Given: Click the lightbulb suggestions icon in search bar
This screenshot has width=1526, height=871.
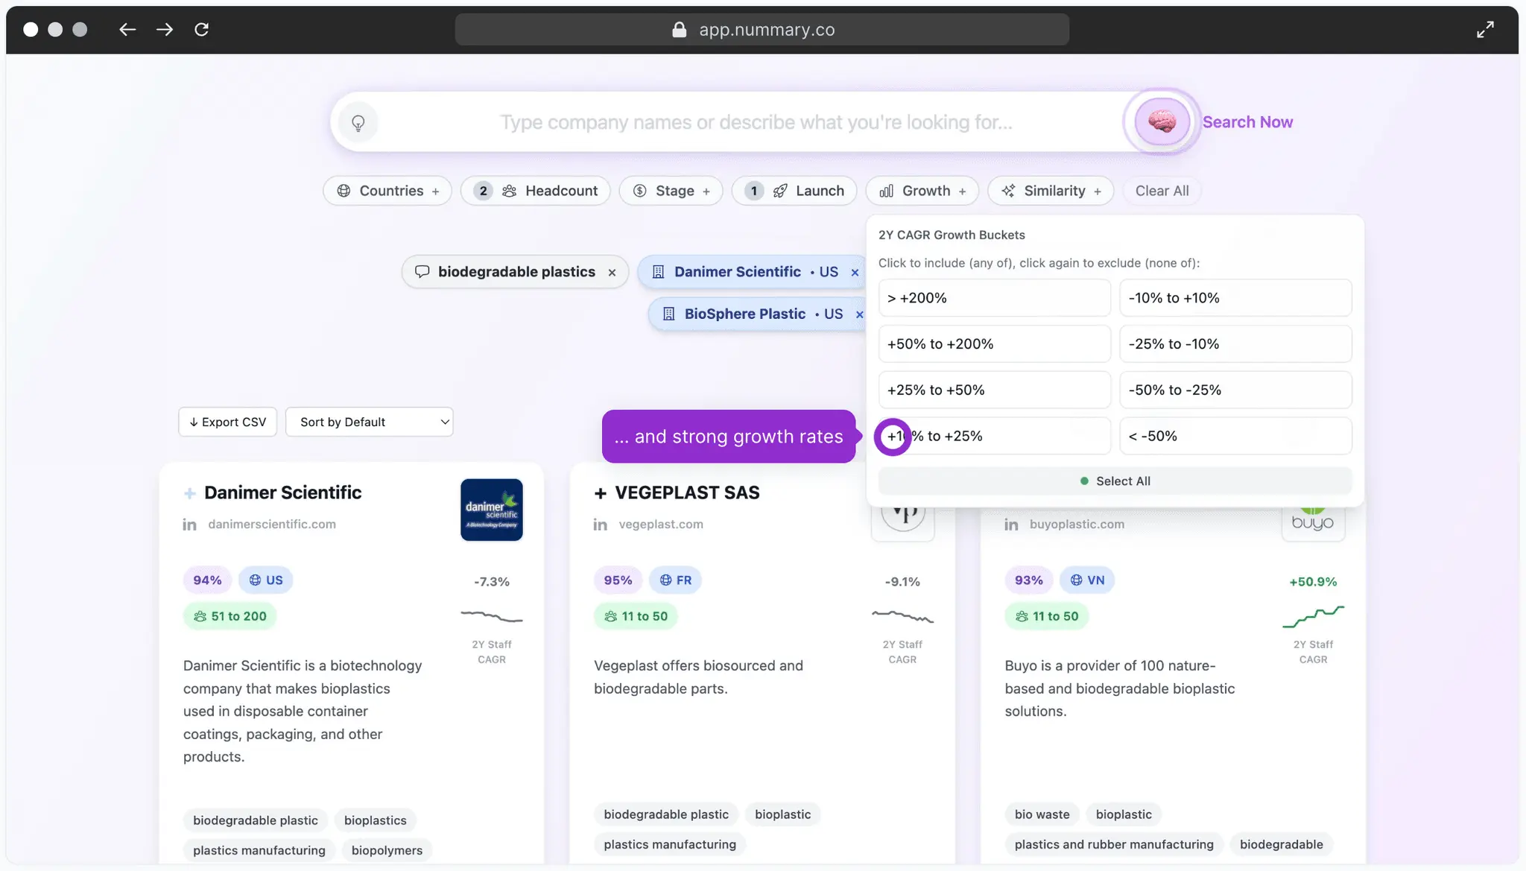Looking at the screenshot, I should click(x=358, y=123).
